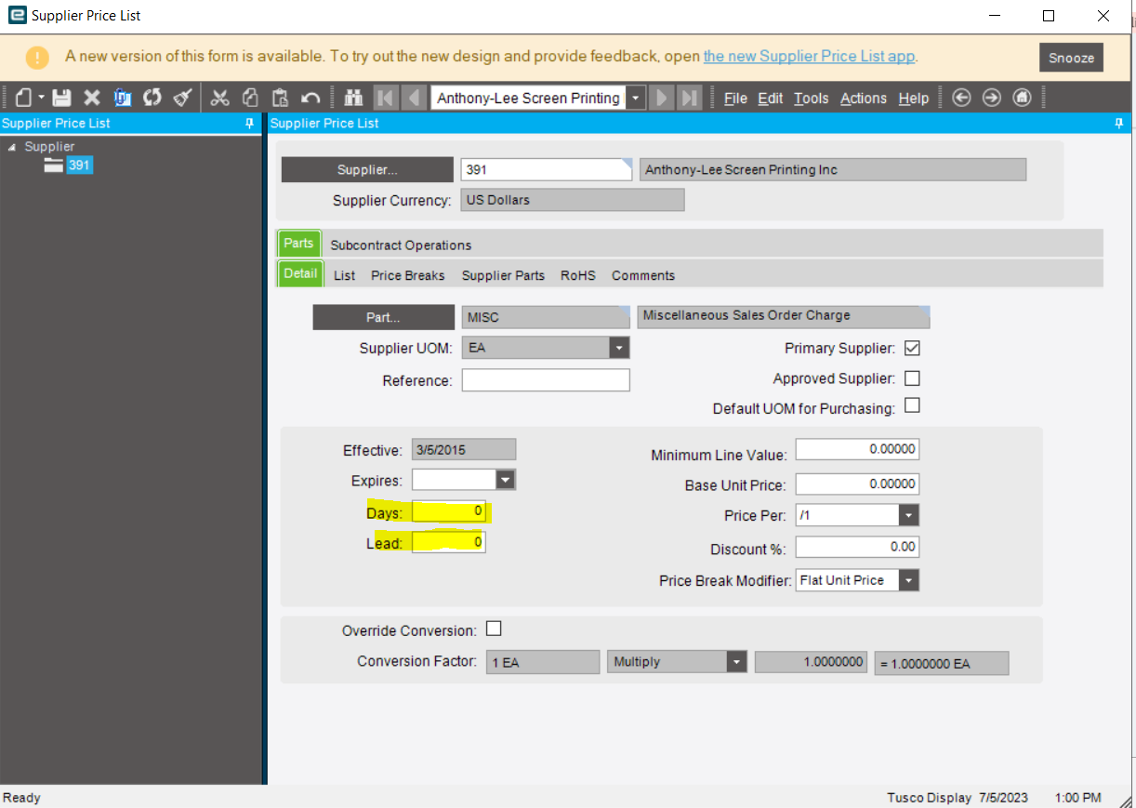Click the Undo arrow icon

(x=311, y=98)
